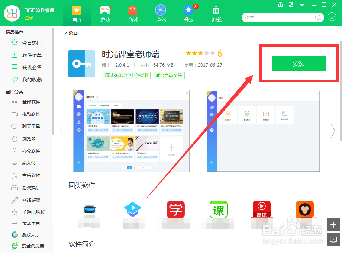This screenshot has width=342, height=253.
Task: Select 网络游戏 category
Action: (26, 200)
